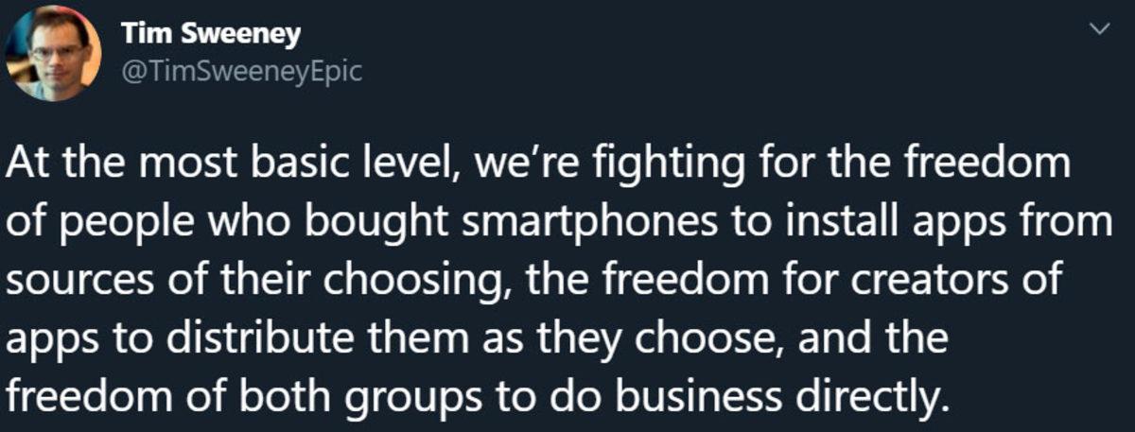Click the tweet's first line of text
The width and height of the screenshot is (1135, 432).
[x=539, y=166]
